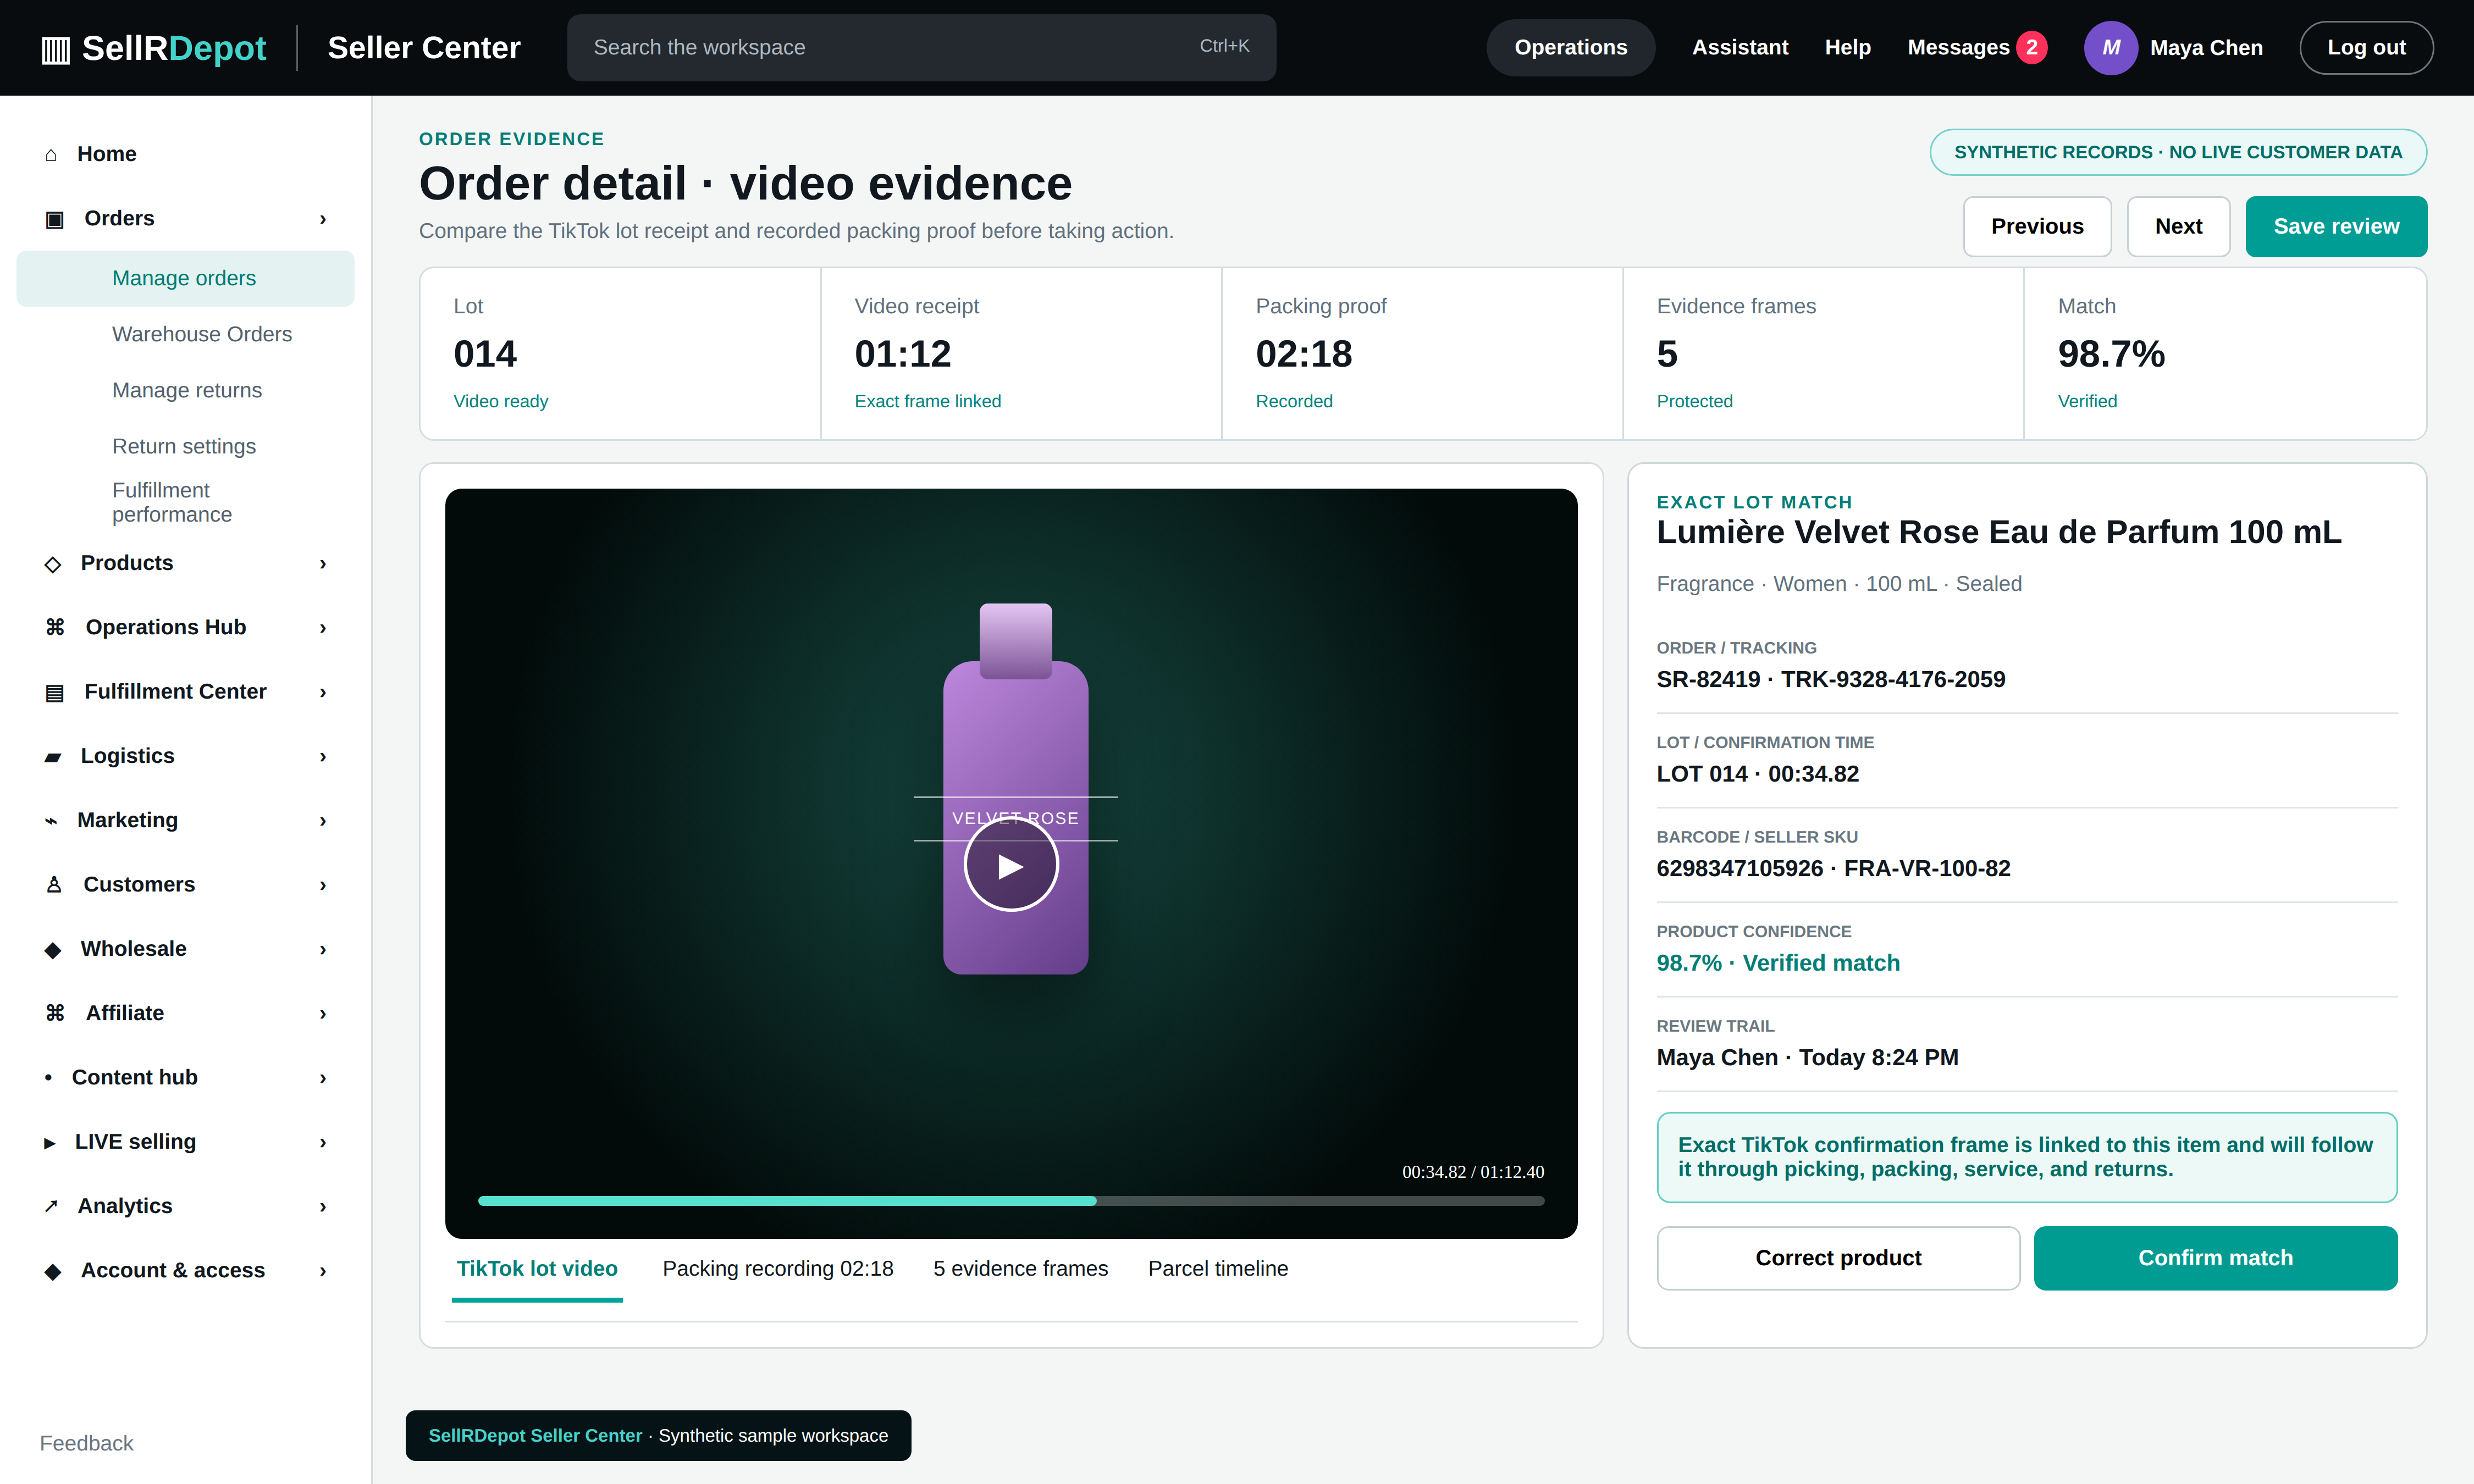Image resolution: width=2474 pixels, height=1484 pixels.
Task: Expand the Fulfillment Center chevron
Action: [x=323, y=692]
